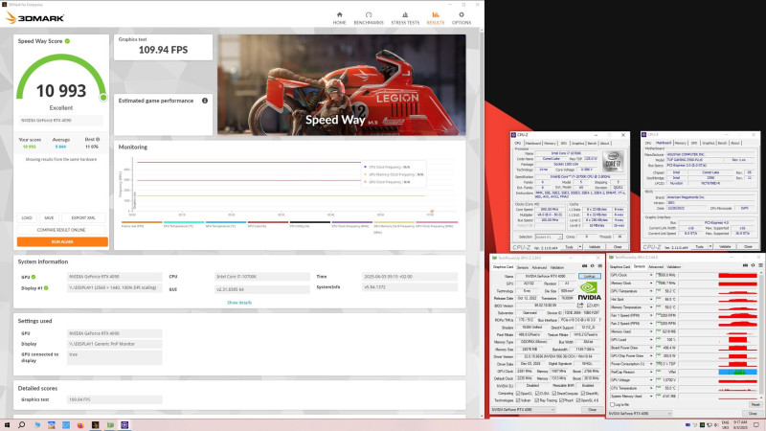Expand the Hot Spot sensor dropdown
Viewport: 766px width, 431px height.
651,299
